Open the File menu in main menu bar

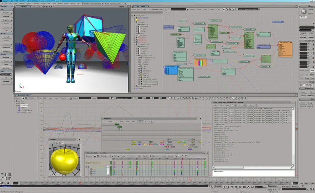coord(2,3)
